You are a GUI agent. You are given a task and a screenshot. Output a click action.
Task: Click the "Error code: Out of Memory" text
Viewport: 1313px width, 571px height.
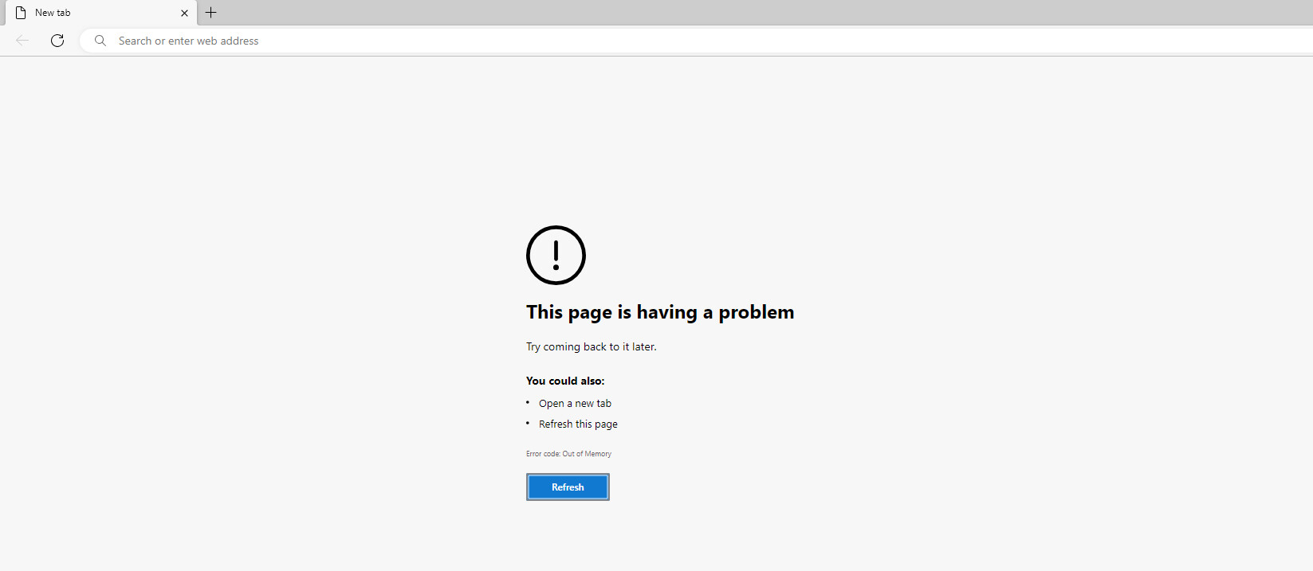pos(568,454)
